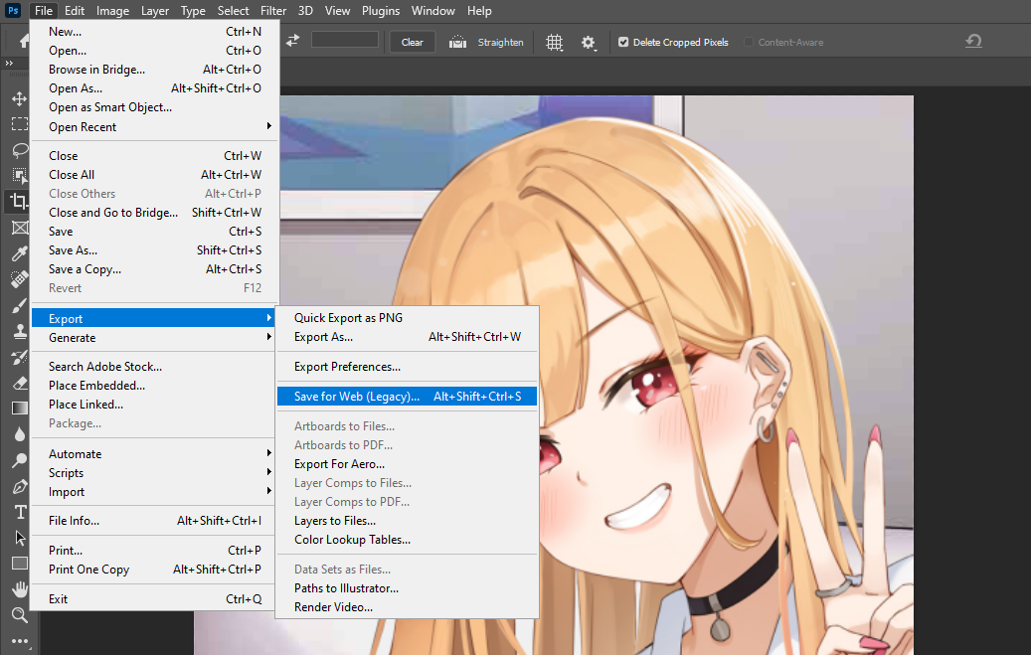Image resolution: width=1031 pixels, height=655 pixels.
Task: Select the Object Selection tool
Action: click(19, 176)
